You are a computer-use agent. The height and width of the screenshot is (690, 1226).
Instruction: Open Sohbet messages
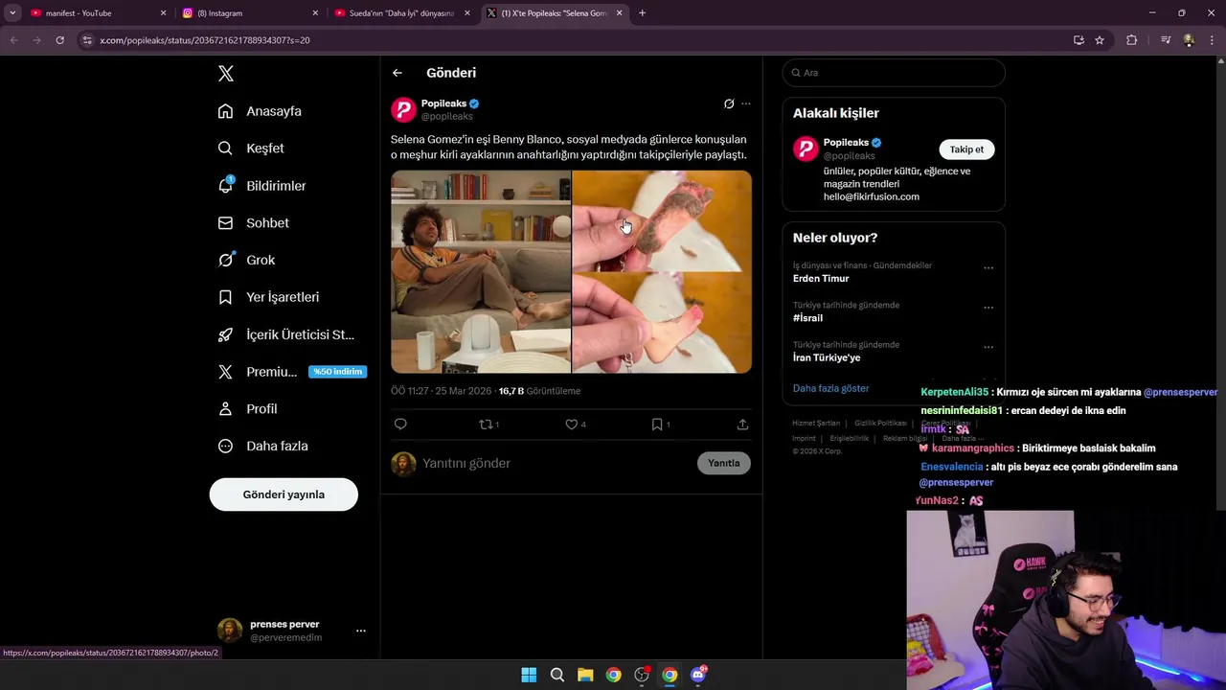point(253,223)
